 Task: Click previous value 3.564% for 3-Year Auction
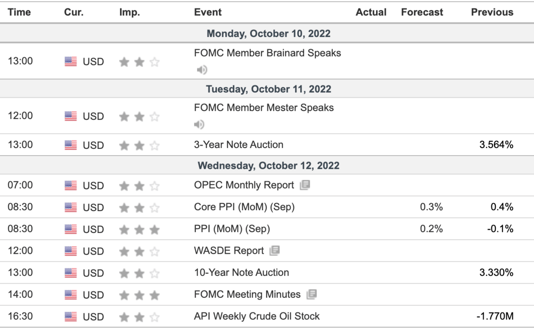pyautogui.click(x=496, y=145)
